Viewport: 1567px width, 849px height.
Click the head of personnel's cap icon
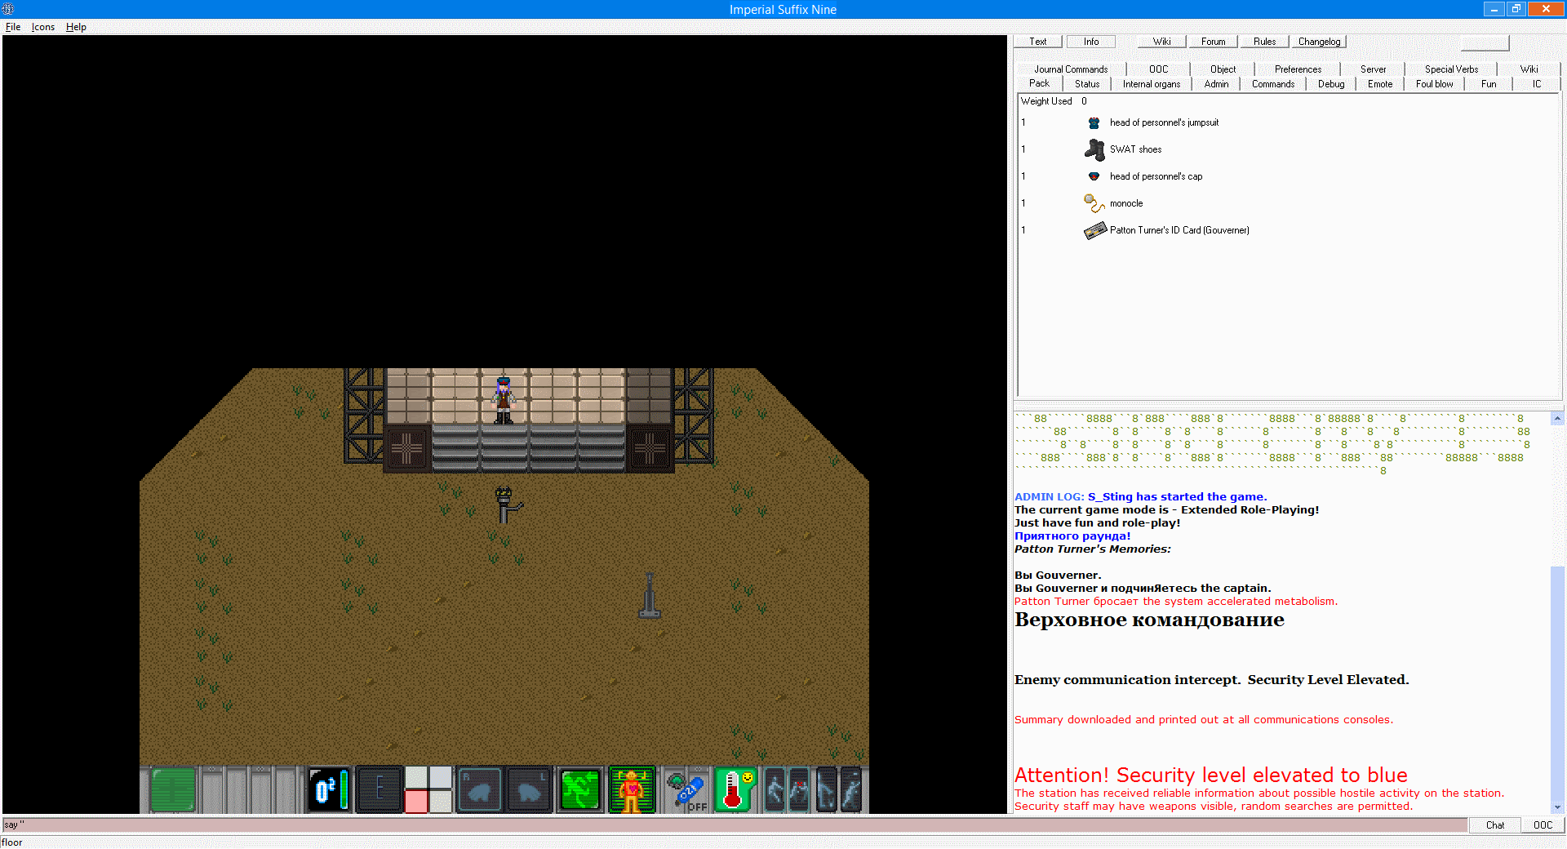coord(1094,176)
